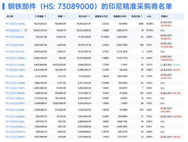This screenshot has height=142, width=188.
Task: Click the weight value 893,561.33
Action: [x=41, y=132]
